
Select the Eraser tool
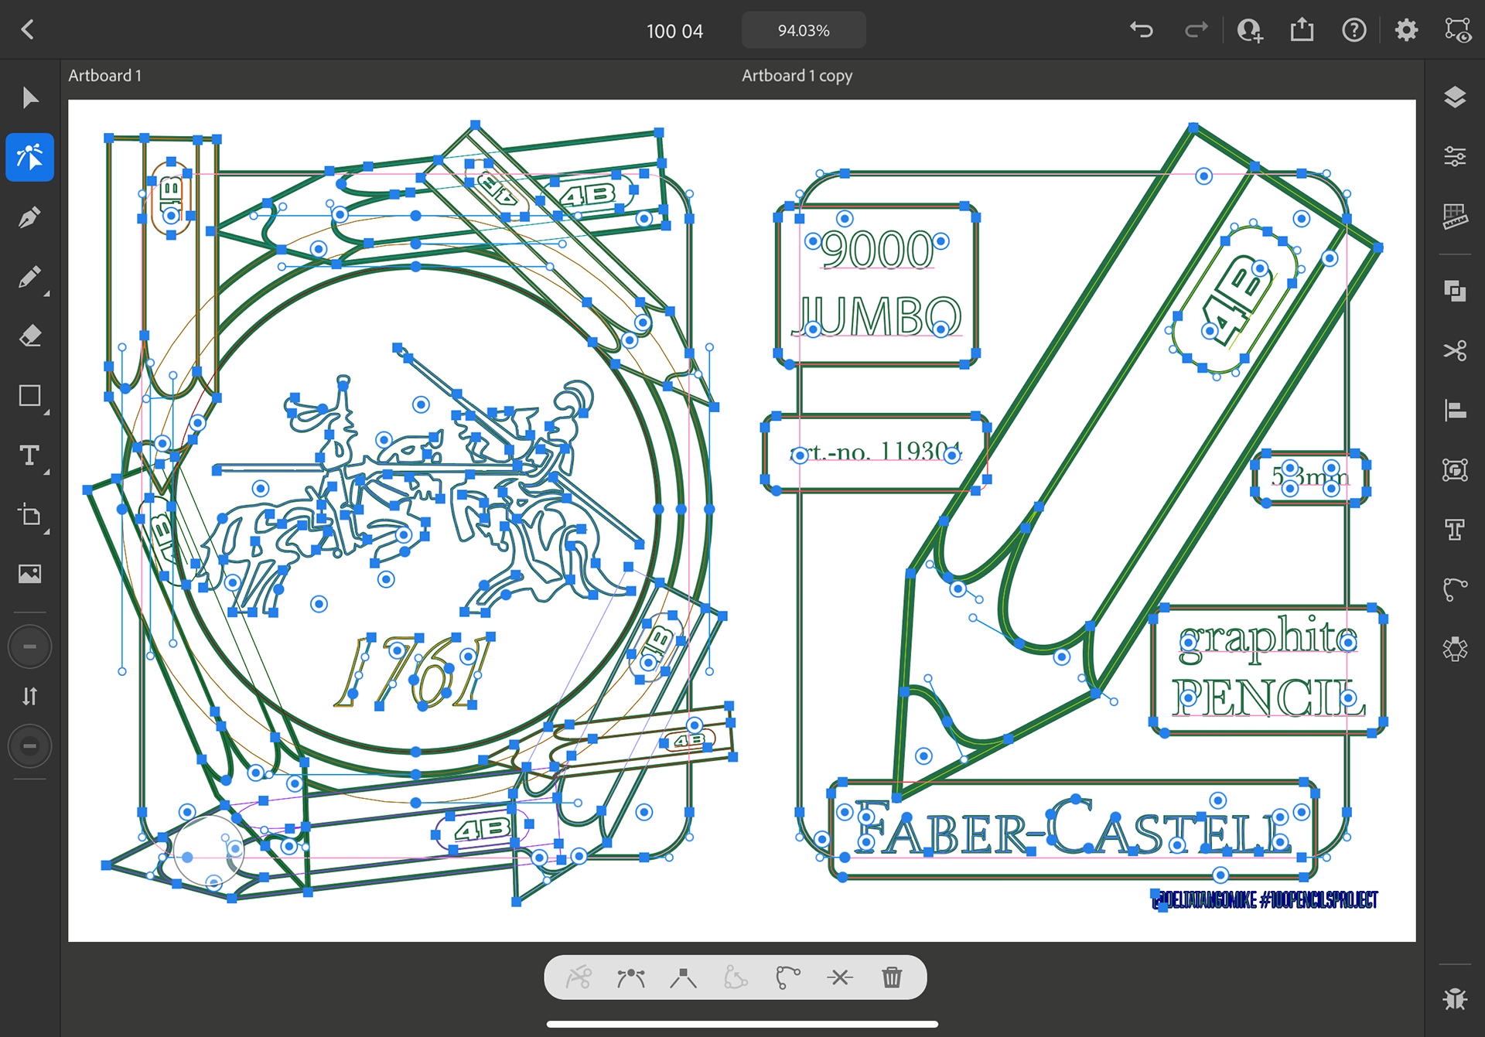click(29, 336)
